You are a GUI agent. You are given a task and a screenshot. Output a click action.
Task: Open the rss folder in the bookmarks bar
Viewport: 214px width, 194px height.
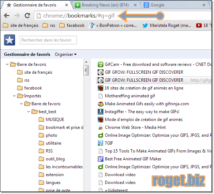coord(49,25)
